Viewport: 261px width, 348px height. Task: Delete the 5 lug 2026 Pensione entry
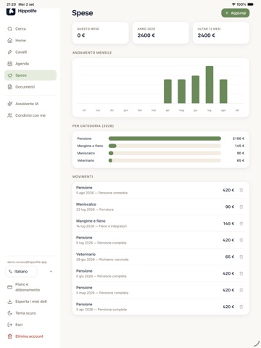pos(241,240)
